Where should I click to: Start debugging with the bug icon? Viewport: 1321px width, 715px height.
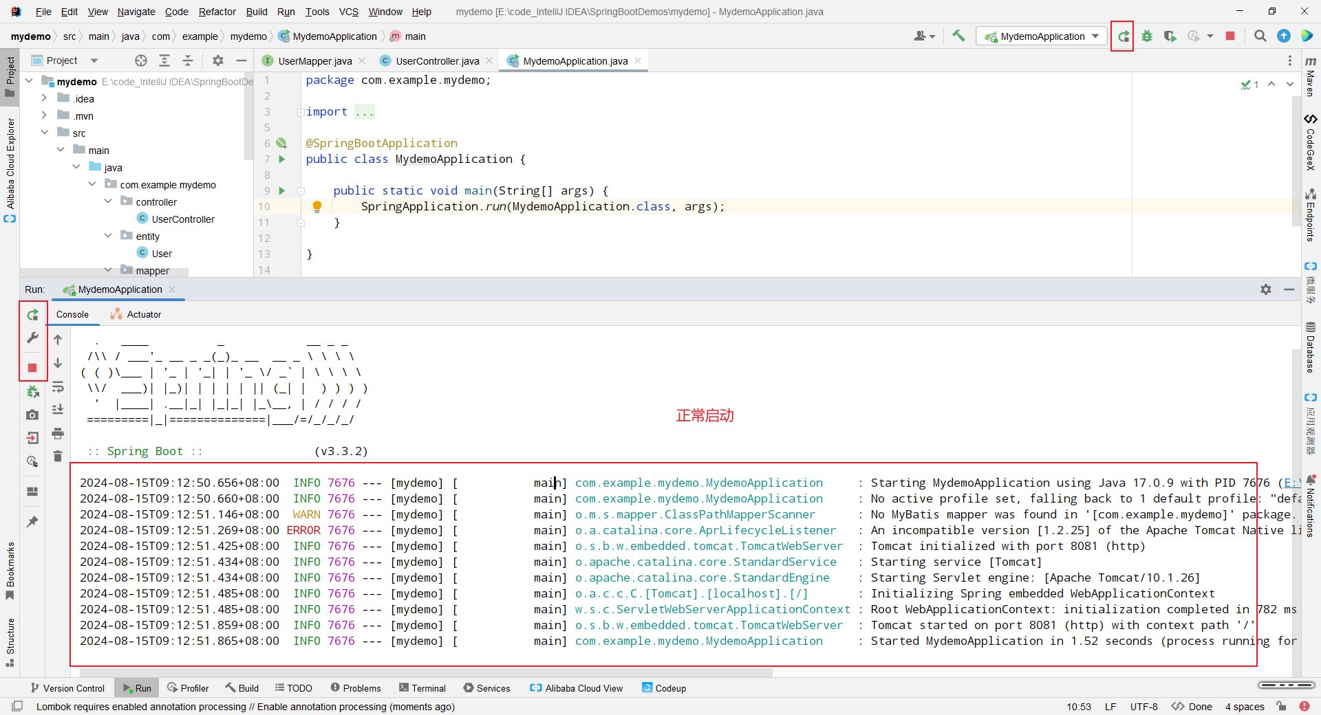[1147, 36]
